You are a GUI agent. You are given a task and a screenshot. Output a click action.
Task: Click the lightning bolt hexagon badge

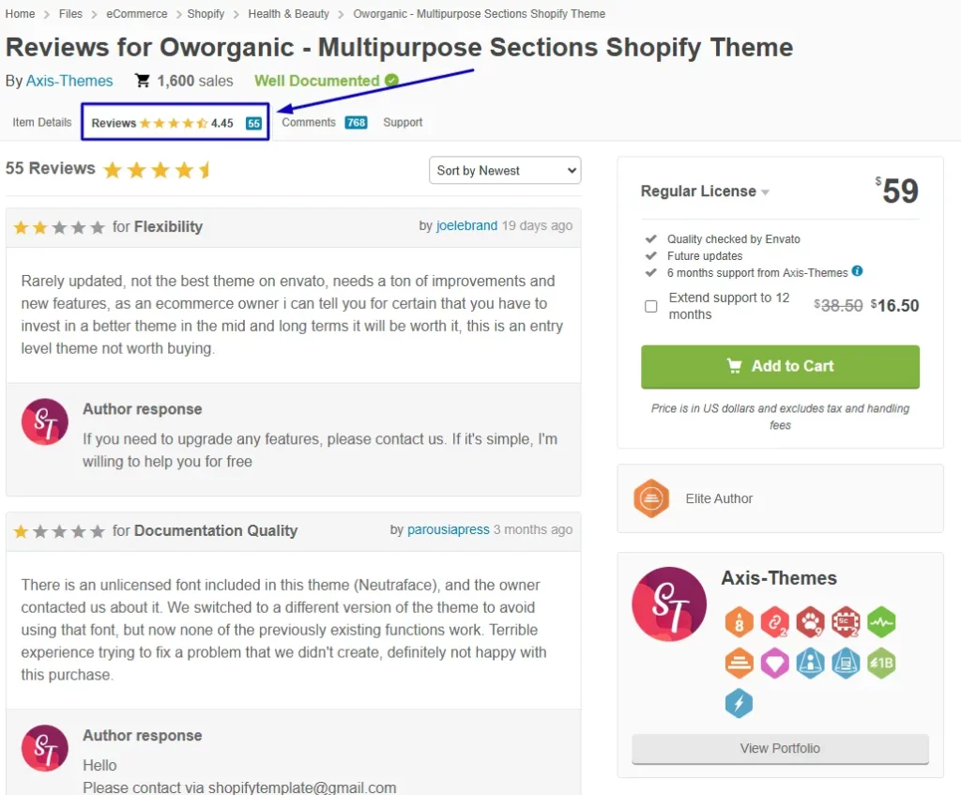(x=739, y=703)
